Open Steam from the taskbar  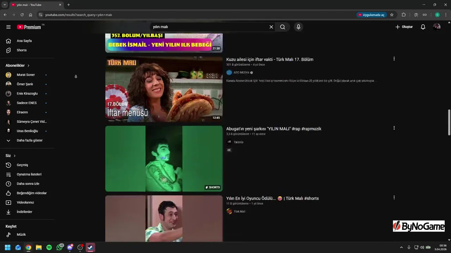coord(91,247)
